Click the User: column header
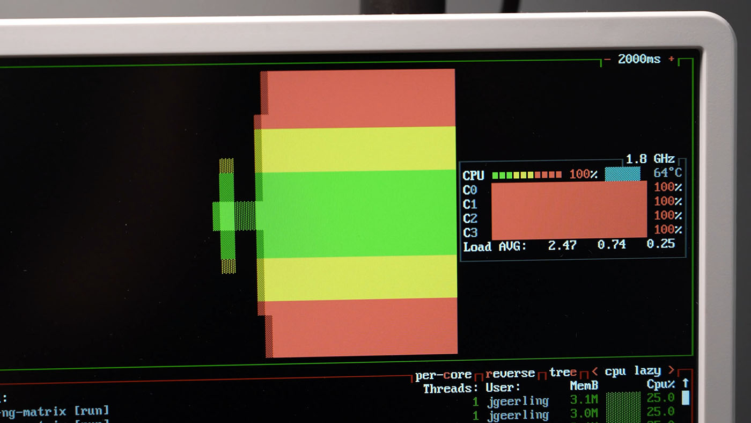Screen dimensions: 751x423 pyautogui.click(x=503, y=387)
